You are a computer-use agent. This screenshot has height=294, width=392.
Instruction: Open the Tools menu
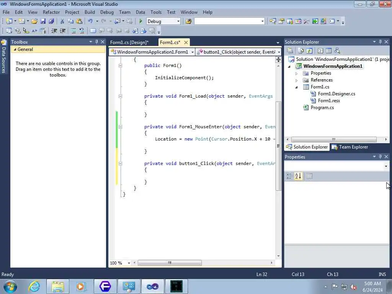click(x=156, y=12)
